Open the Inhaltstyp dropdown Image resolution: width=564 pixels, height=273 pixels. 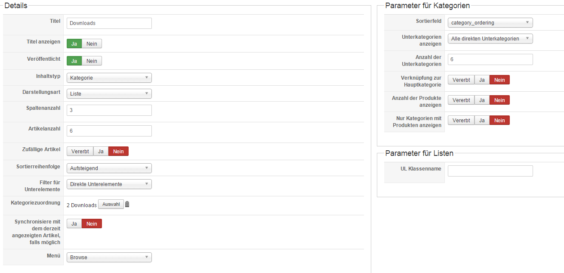pos(109,78)
